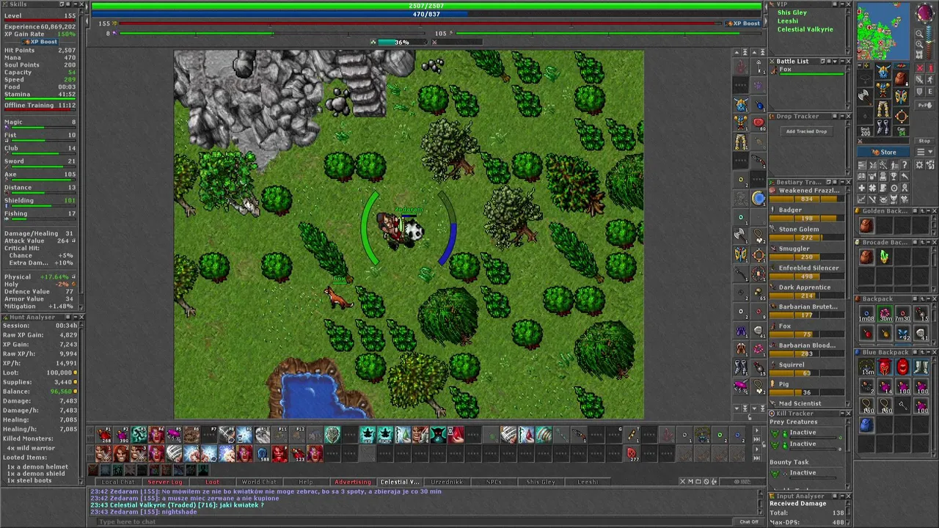
Task: Open the analytics chart icon
Action: [x=861, y=198]
